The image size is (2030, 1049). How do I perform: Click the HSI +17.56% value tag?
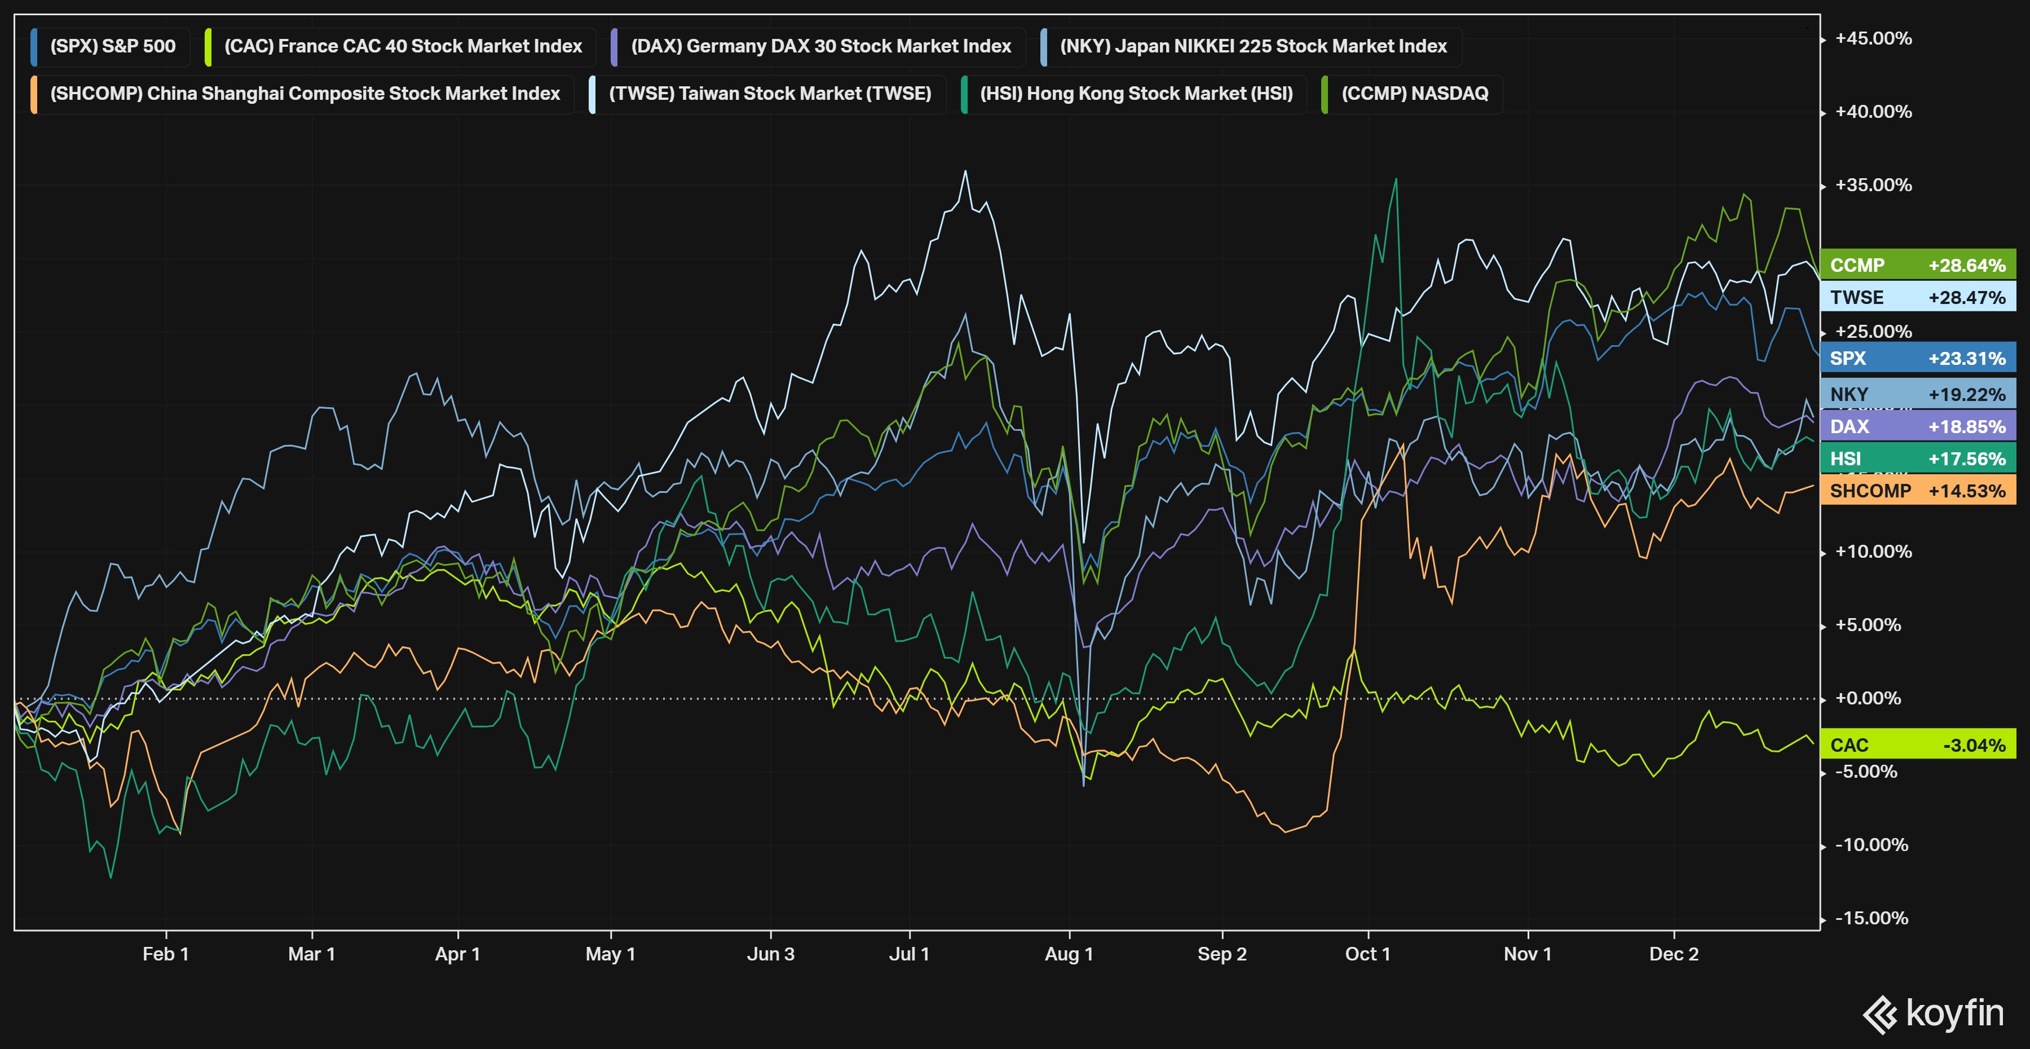(x=1917, y=459)
